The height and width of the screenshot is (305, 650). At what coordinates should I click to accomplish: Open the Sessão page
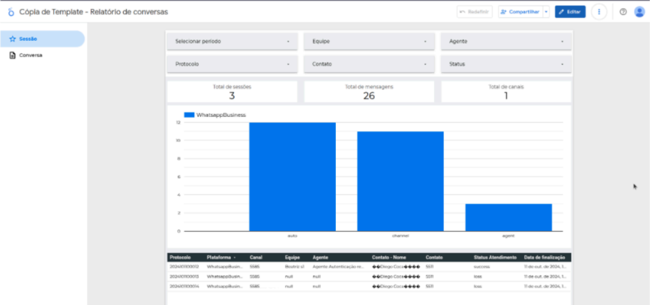[43, 38]
